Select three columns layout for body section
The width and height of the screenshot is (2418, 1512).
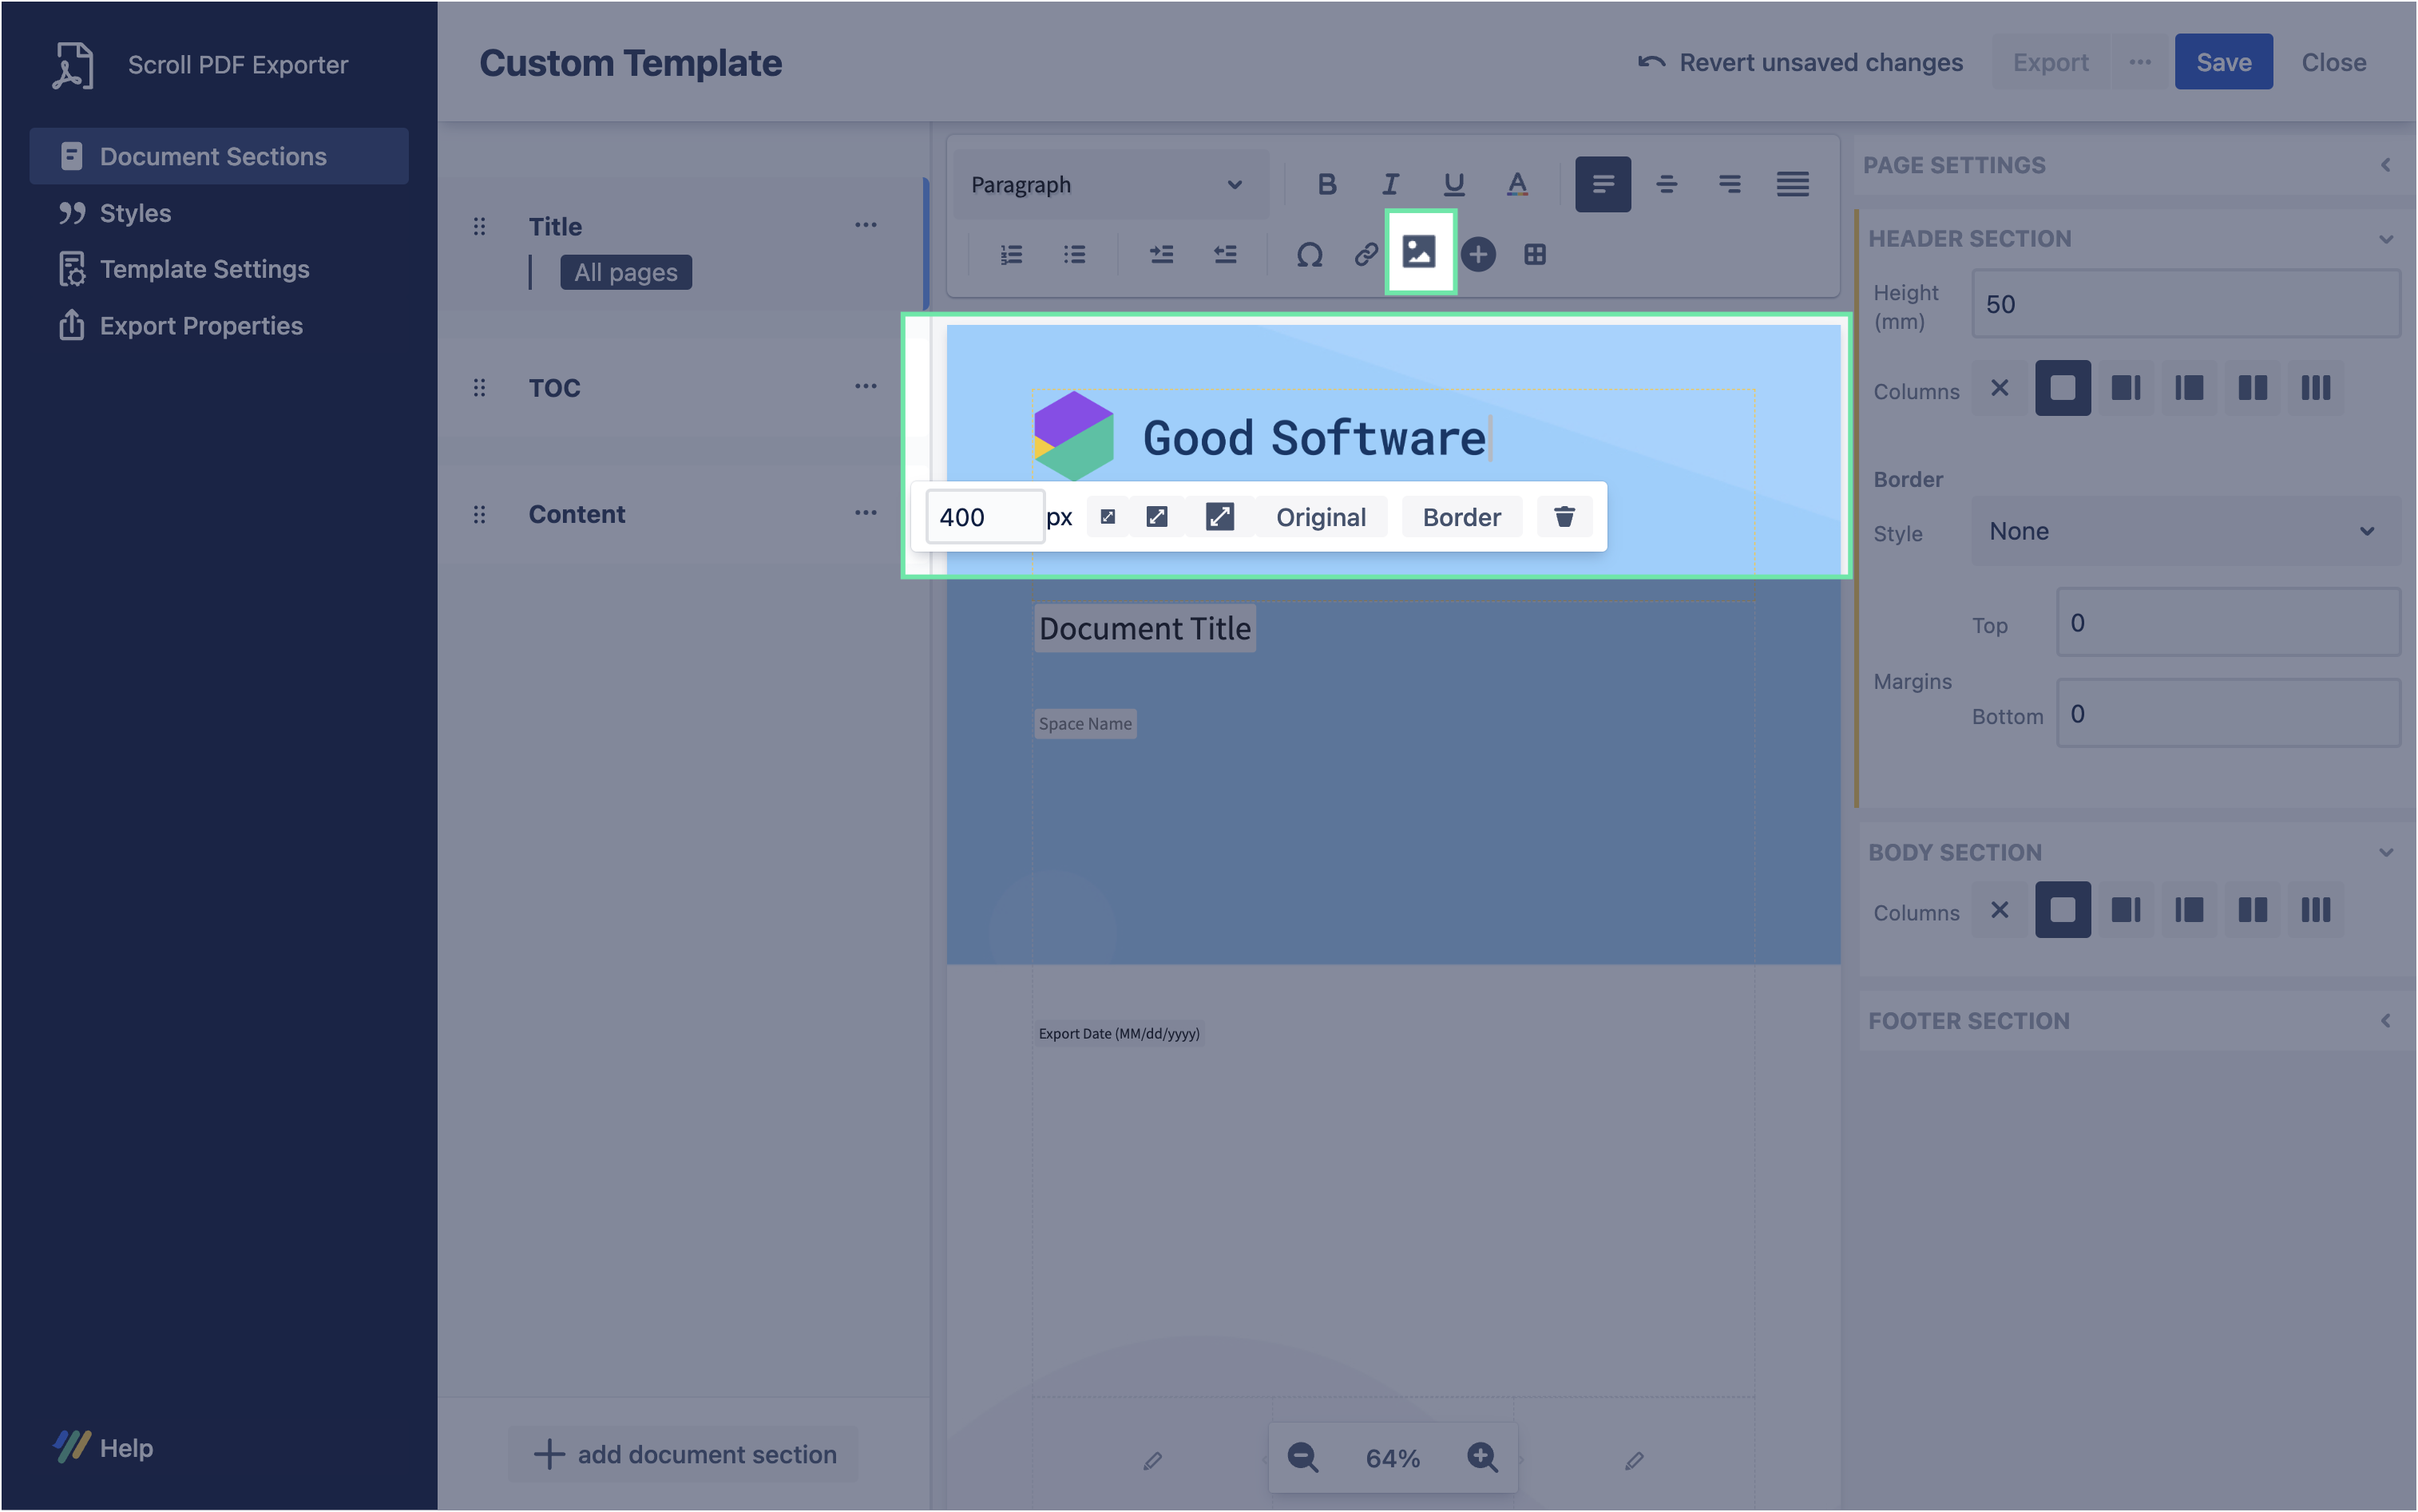[2315, 909]
